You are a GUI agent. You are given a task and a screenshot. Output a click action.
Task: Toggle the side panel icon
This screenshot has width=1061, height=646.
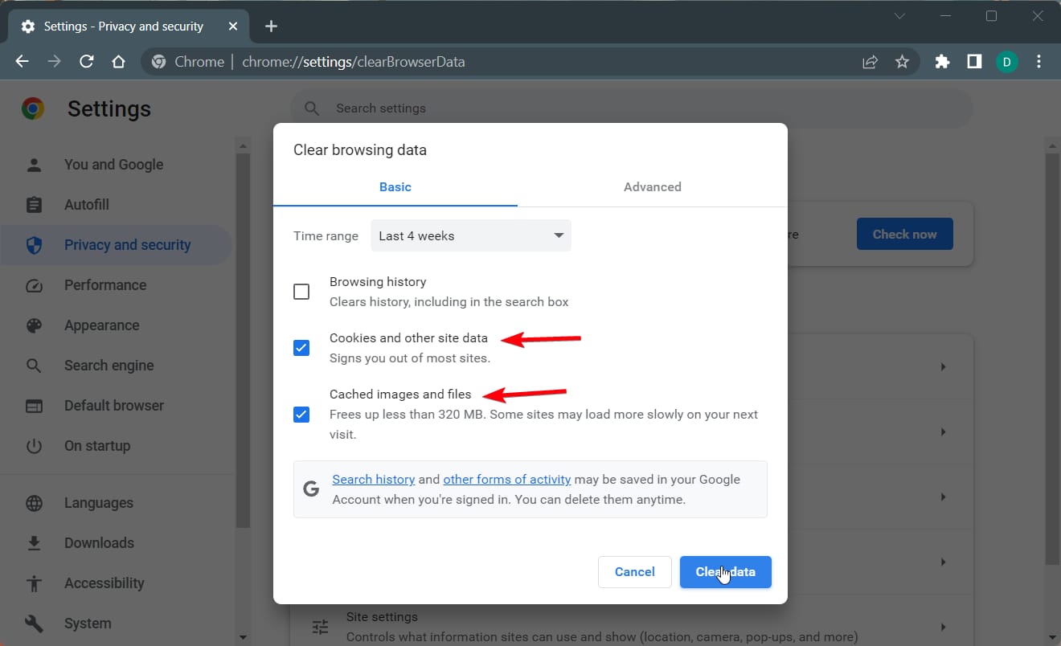974,62
